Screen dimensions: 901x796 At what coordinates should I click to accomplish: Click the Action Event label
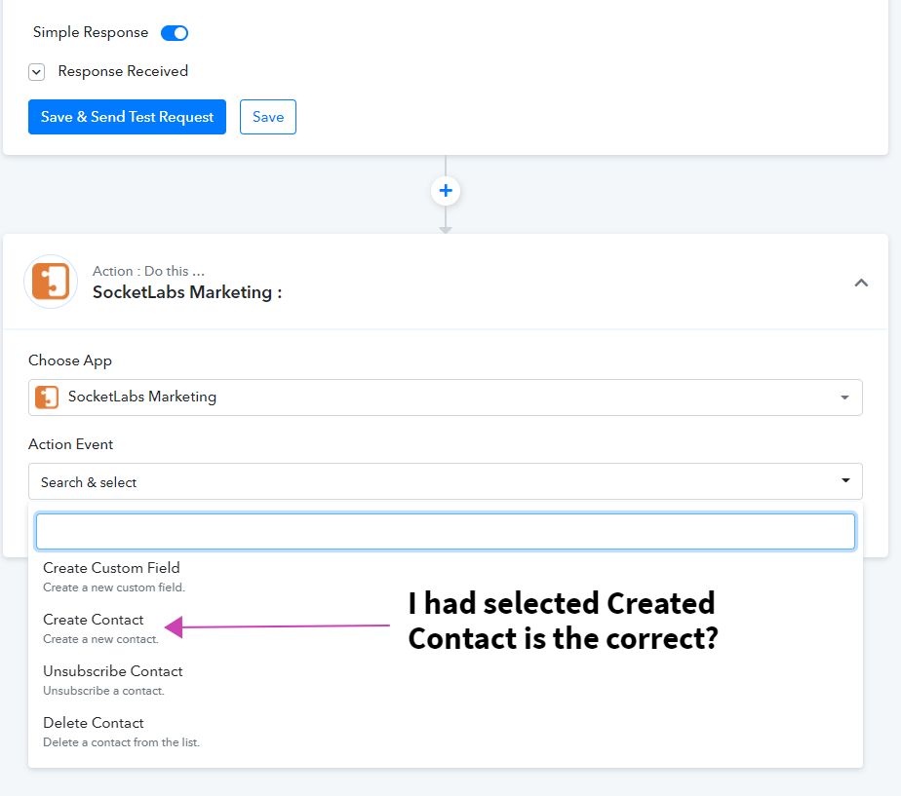[70, 444]
